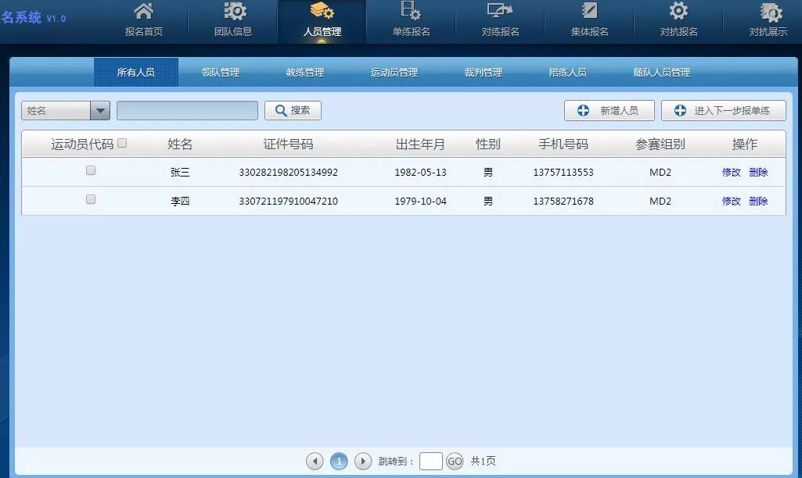Click 修改 link for 张三
Viewport: 802px width, 478px height.
[x=731, y=173]
